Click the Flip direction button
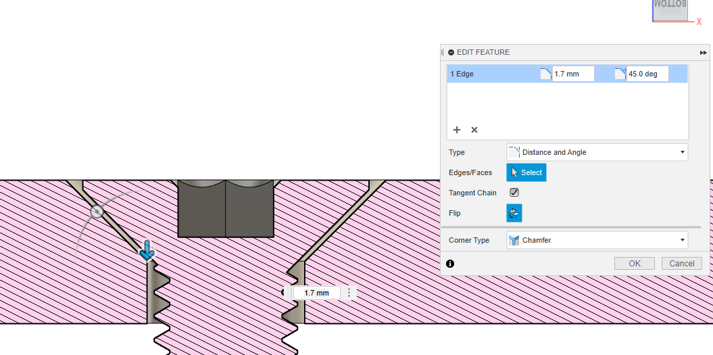The height and width of the screenshot is (355, 713). click(514, 213)
